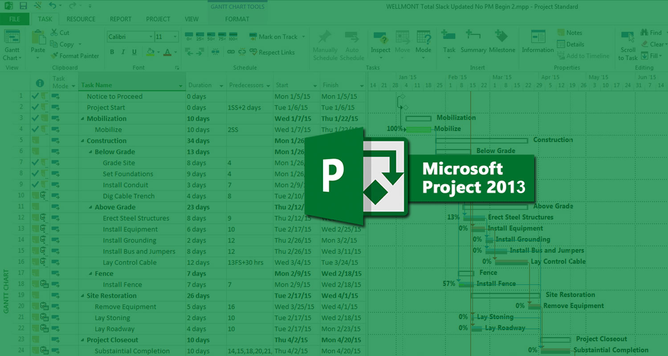Link the selected tasks

(231, 52)
